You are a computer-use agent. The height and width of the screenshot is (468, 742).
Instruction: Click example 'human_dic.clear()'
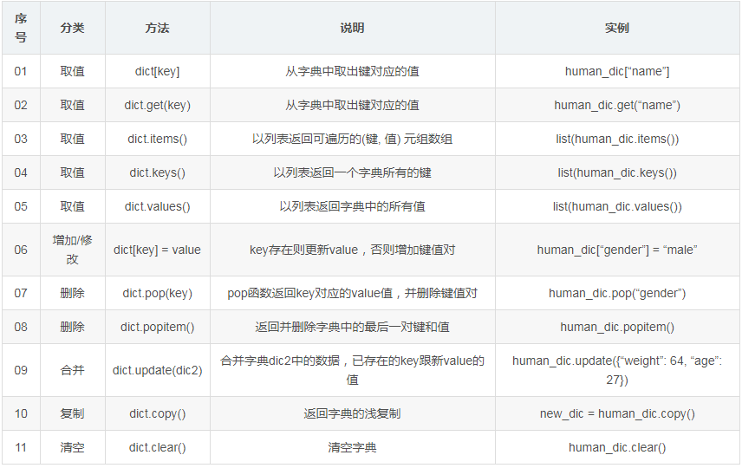[617, 448]
